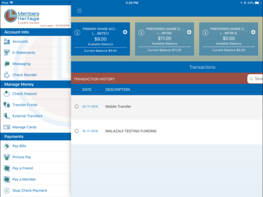Click the Bluetooth status icon
263x197 pixels.
click(245, 3)
